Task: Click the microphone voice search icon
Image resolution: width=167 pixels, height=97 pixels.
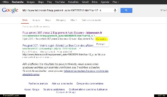Action: pos(115,10)
